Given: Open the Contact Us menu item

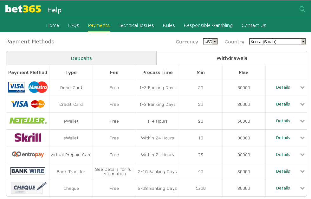Looking at the screenshot, I should click(254, 25).
